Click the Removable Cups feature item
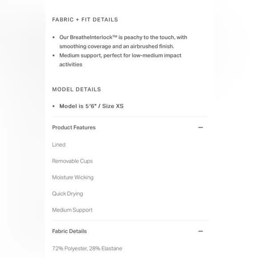258x258 pixels. (73, 161)
